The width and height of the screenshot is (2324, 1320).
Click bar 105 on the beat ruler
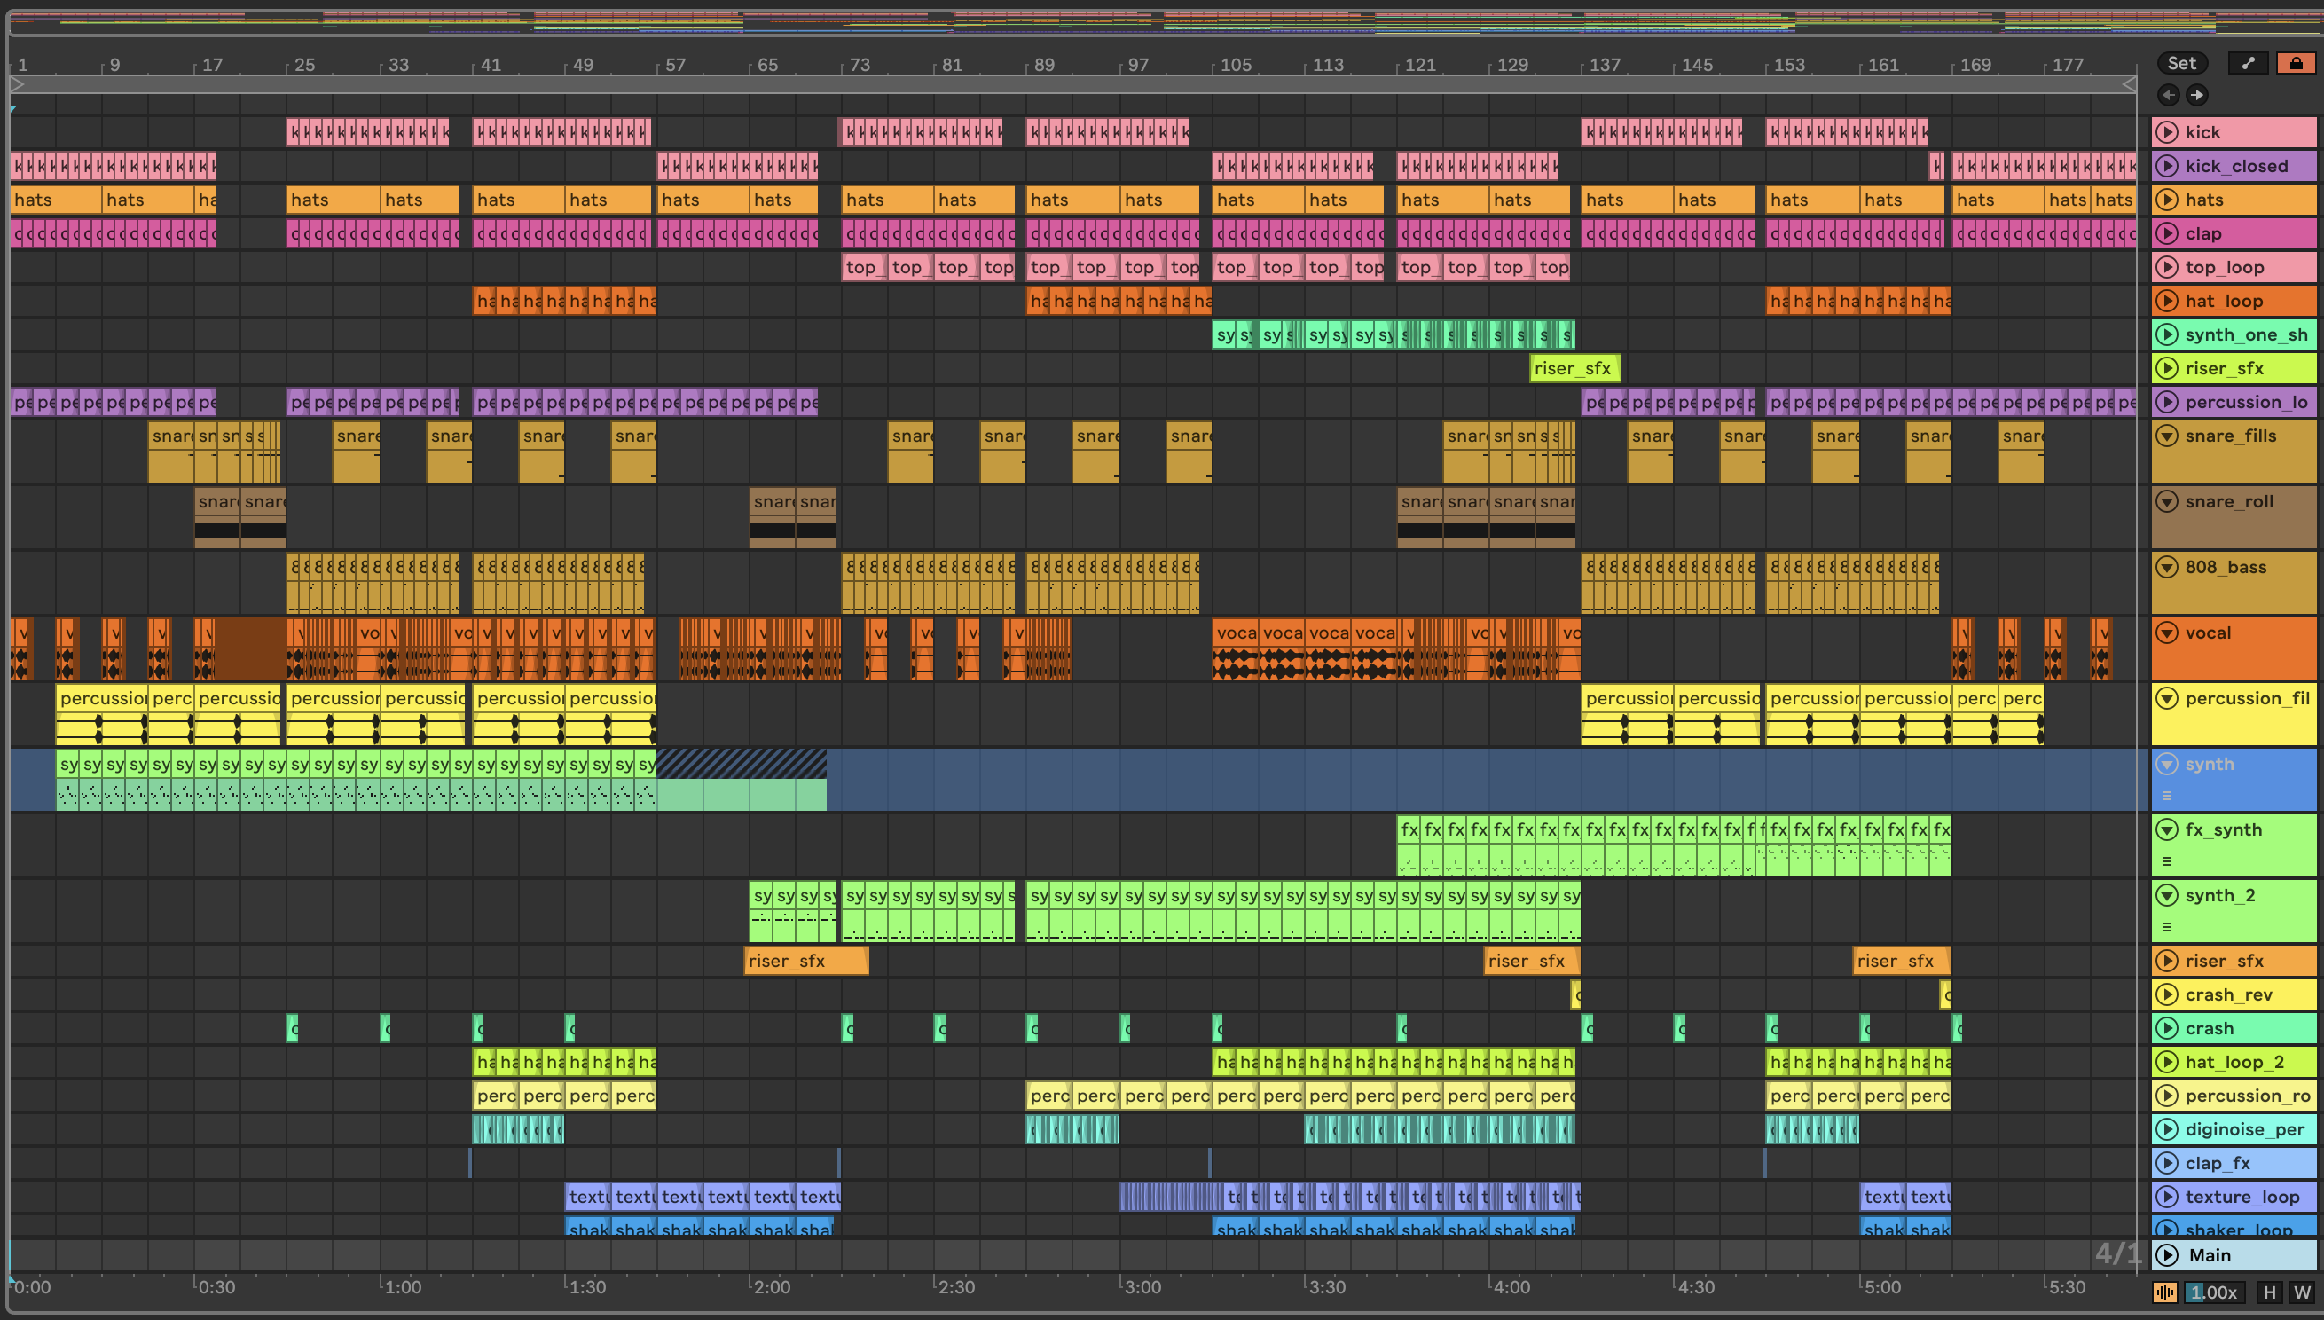[1236, 66]
